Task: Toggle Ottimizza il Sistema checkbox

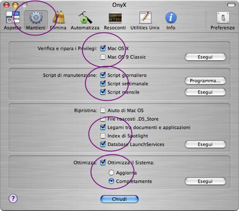Action: point(103,162)
